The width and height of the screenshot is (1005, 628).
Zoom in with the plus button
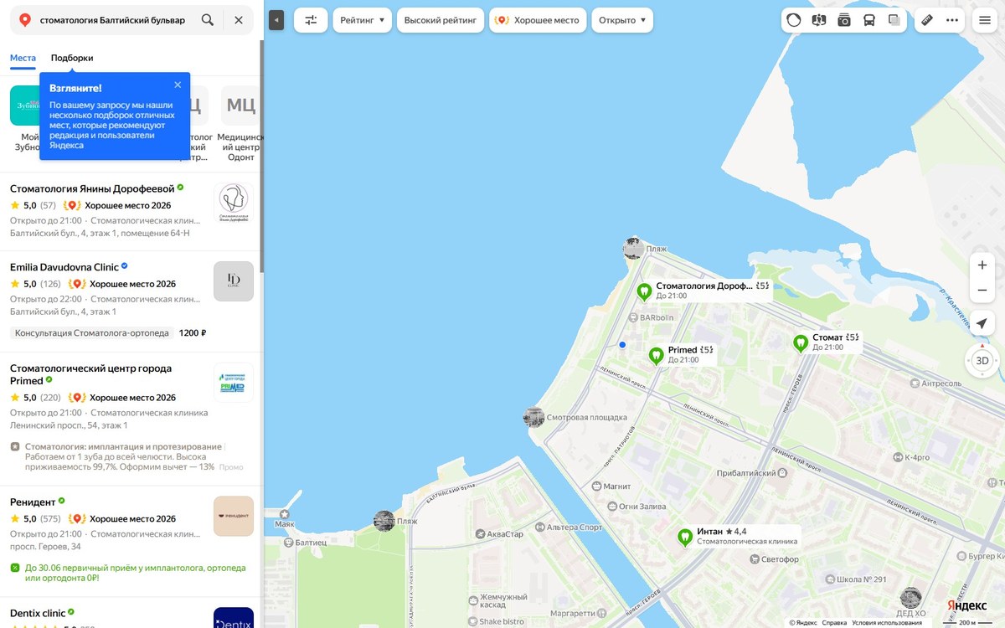[x=982, y=265]
